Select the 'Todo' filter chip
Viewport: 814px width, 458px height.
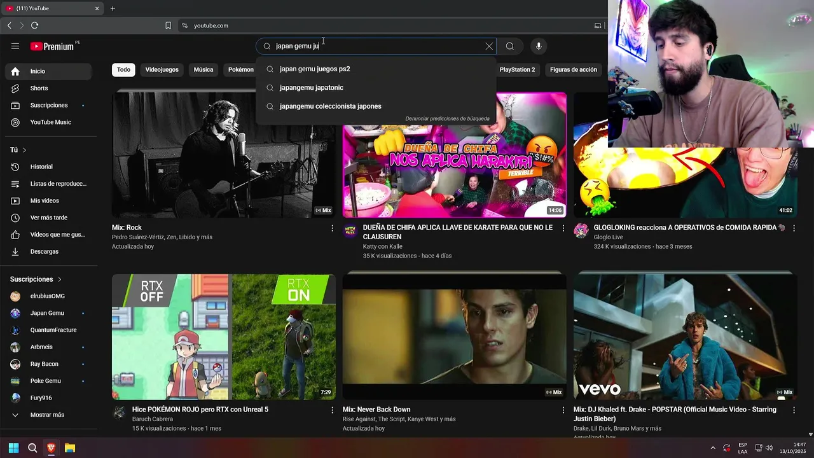tap(123, 69)
